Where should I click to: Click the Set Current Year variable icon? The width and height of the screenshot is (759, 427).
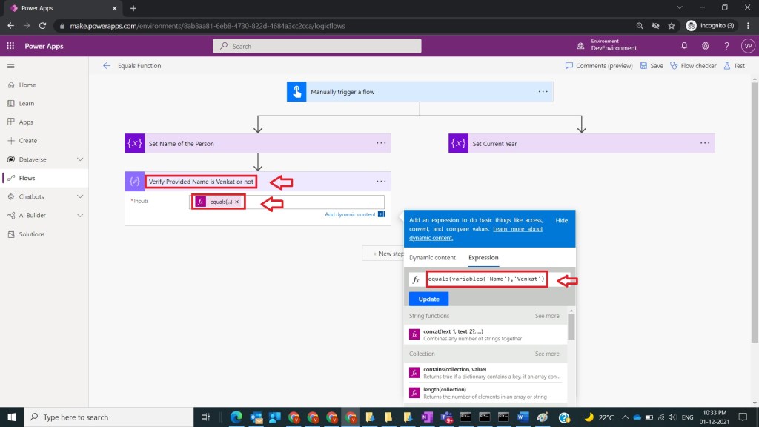[x=458, y=143]
